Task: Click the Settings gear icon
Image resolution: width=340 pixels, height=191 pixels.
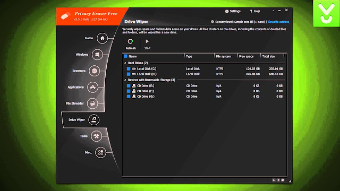Action: click(227, 11)
